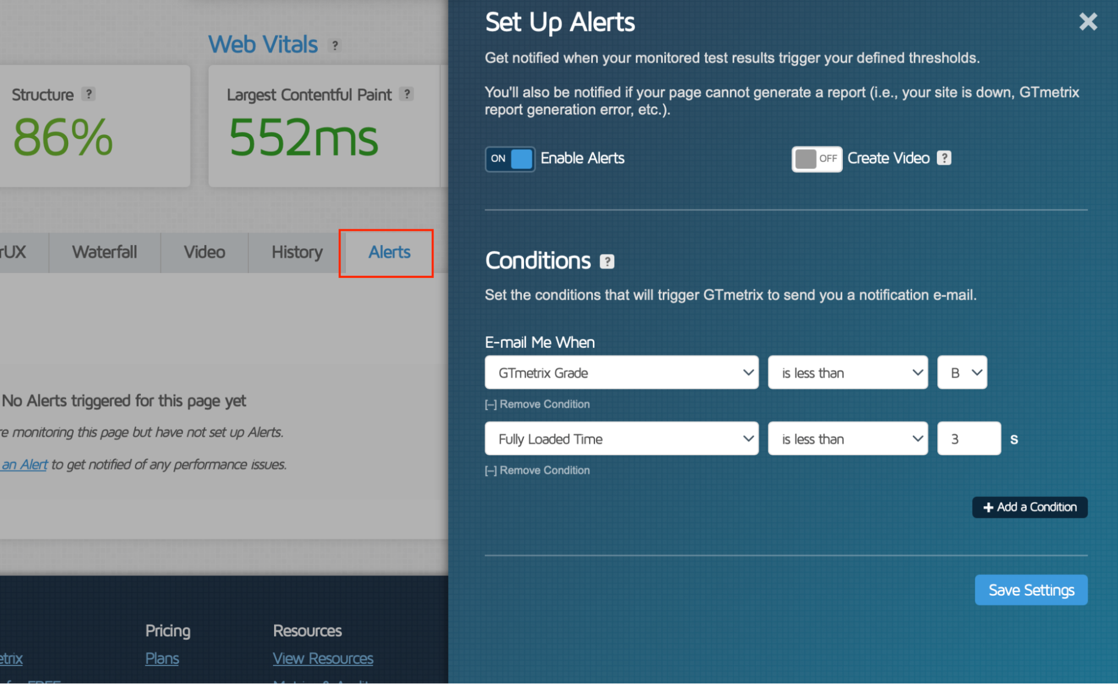Switch to the Waterfall tab
This screenshot has width=1118, height=684.
[105, 252]
